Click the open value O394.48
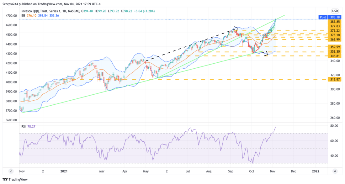 coord(88,11)
